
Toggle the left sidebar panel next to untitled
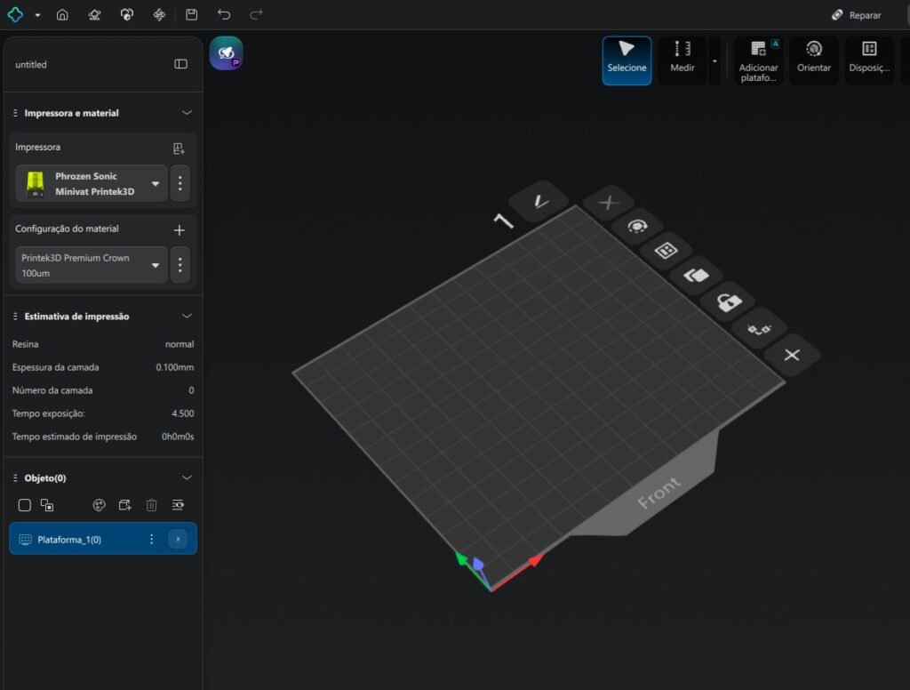point(181,64)
